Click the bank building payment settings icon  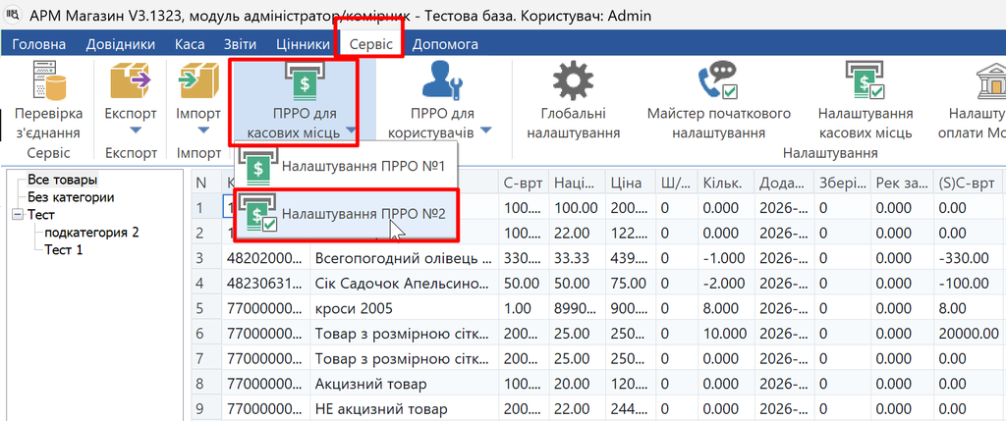(x=991, y=81)
